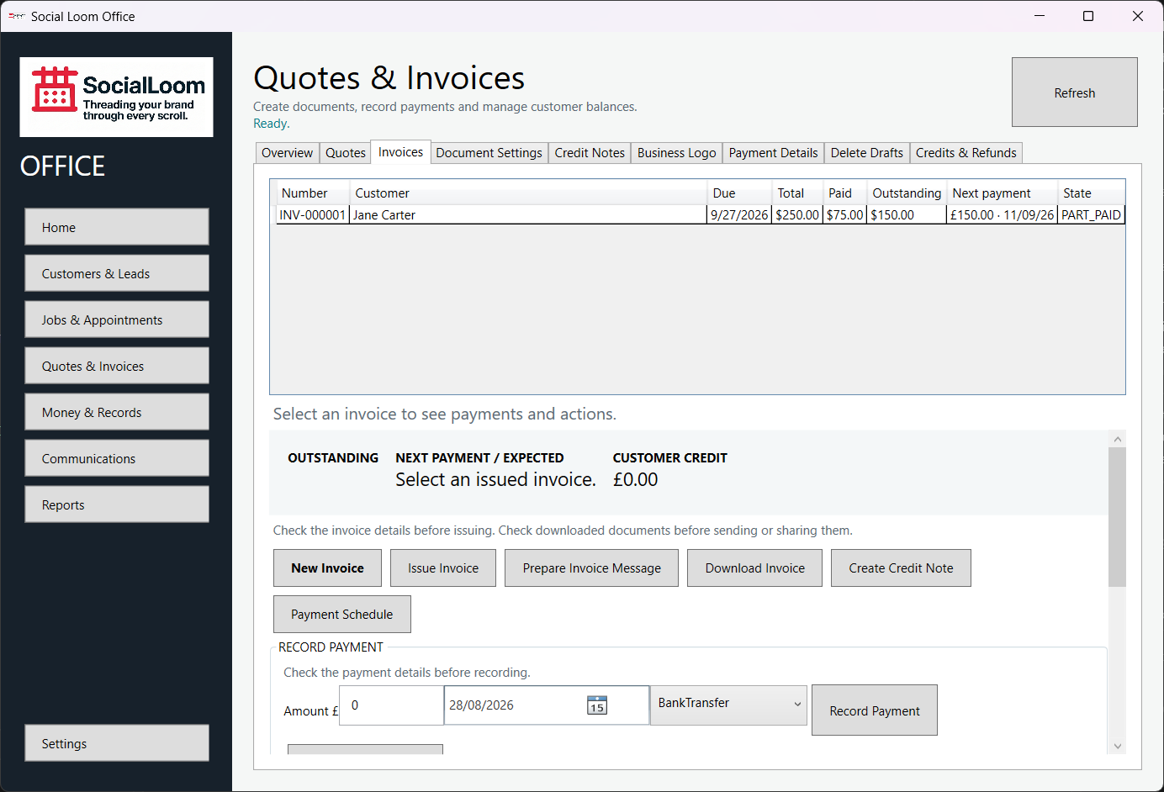Click the due date 9/27/2026 cell
Image resolution: width=1164 pixels, height=792 pixels.
[739, 215]
